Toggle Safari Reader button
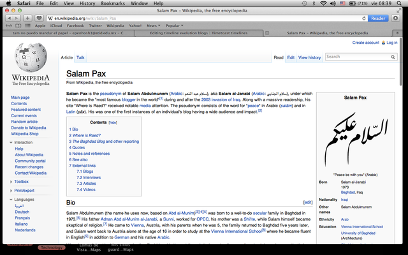408x255 pixels. coord(378,18)
